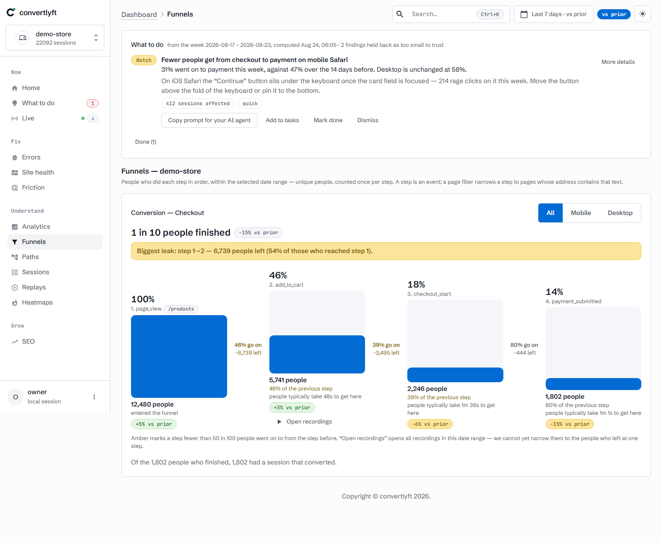Viewport: 662px width, 543px height.
Task: Click the Live broadcast icon
Action: pos(15,119)
